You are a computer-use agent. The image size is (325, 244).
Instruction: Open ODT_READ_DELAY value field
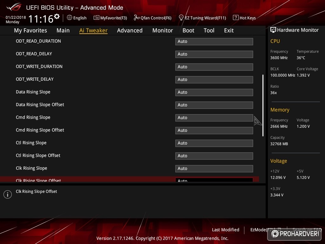(214, 54)
